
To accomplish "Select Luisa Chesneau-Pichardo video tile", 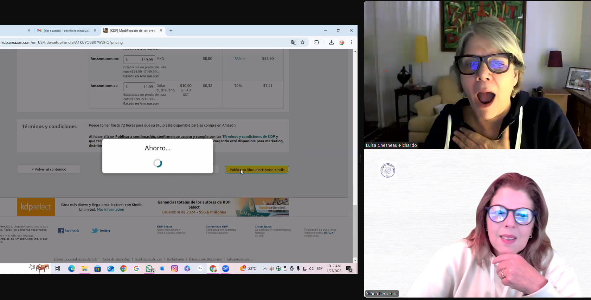I will pyautogui.click(x=477, y=75).
